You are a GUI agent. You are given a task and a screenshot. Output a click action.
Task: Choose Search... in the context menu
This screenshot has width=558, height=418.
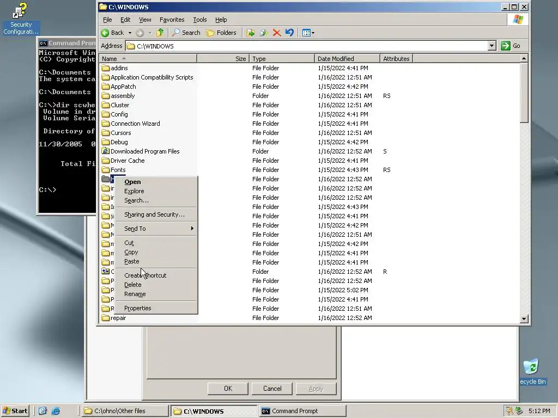click(x=156, y=200)
